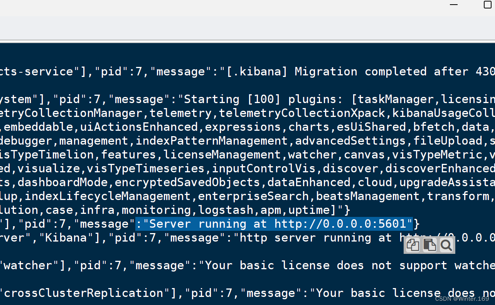Maximize the terminal window
Image resolution: width=495 pixels, height=305 pixels.
[x=488, y=5]
